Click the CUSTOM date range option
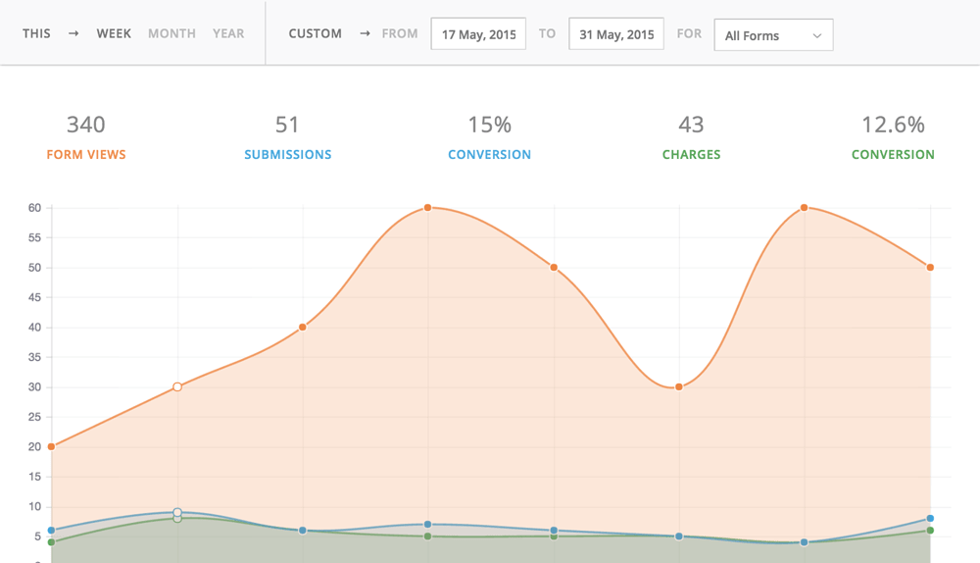980x563 pixels. coord(315,33)
